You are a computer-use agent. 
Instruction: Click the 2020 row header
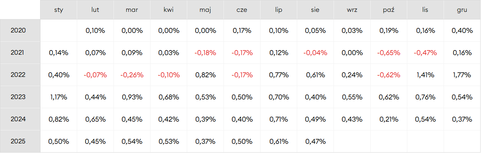[18, 30]
